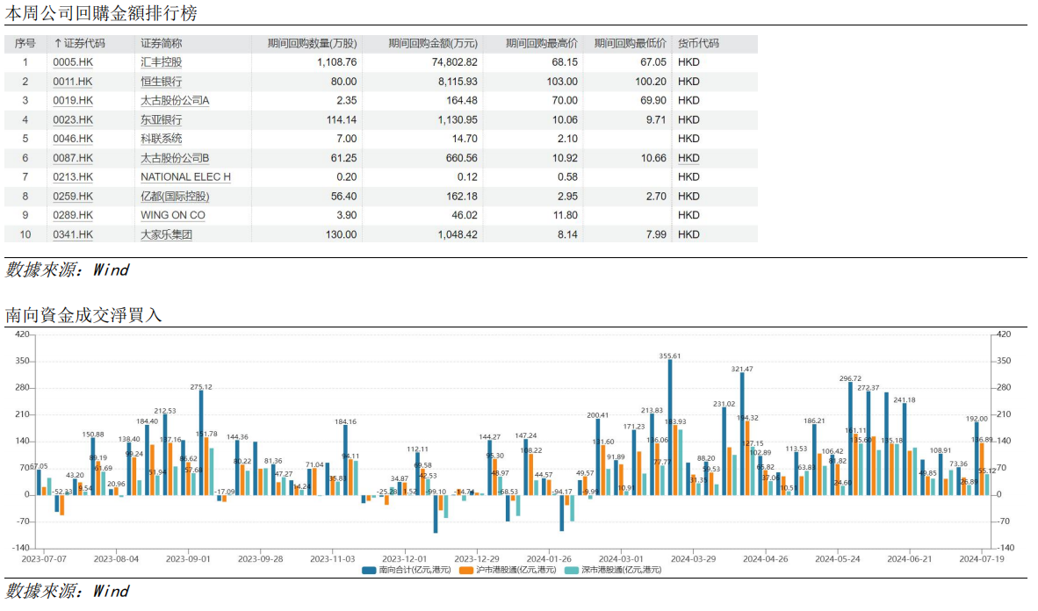Image resolution: width=1038 pixels, height=611 pixels.
Task: Select the 货币代码 column header
Action: 698,44
